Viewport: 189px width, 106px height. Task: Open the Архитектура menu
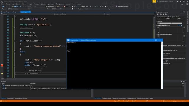pos(51,4)
